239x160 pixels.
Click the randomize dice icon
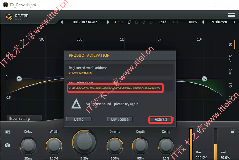[7, 145]
